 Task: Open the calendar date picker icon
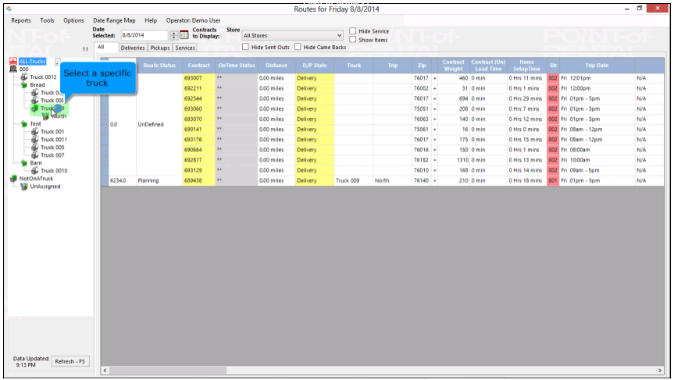click(x=184, y=35)
